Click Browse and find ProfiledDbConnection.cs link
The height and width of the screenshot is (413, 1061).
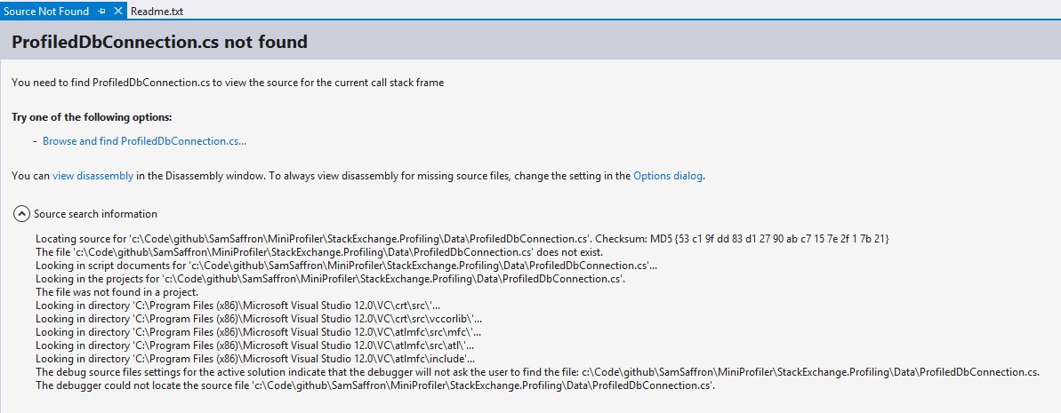144,141
